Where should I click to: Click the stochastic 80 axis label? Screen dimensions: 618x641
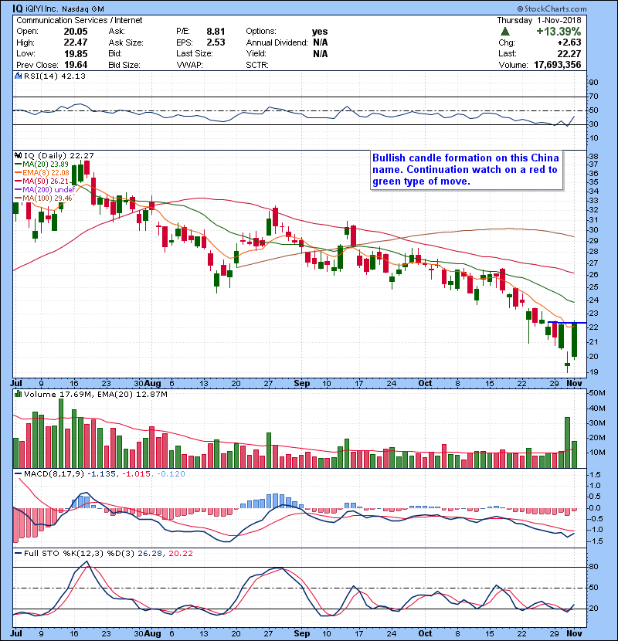[593, 567]
